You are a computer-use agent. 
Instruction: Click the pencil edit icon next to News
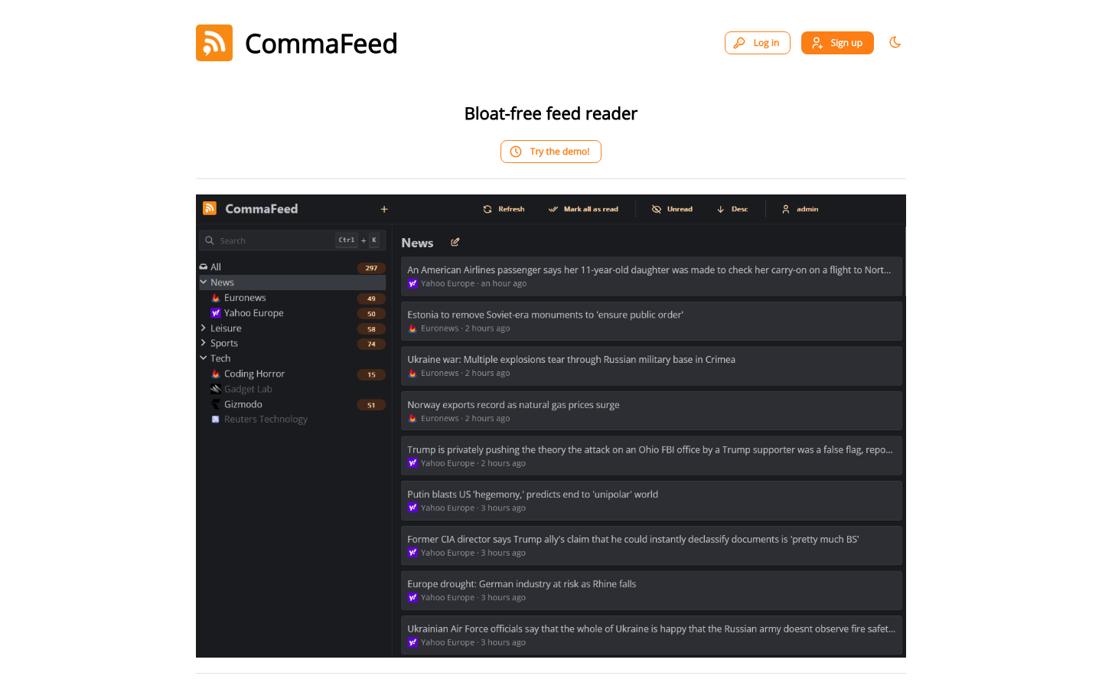coord(455,242)
